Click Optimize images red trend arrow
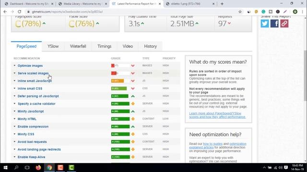Screen dimensions: 307x172 133,66
